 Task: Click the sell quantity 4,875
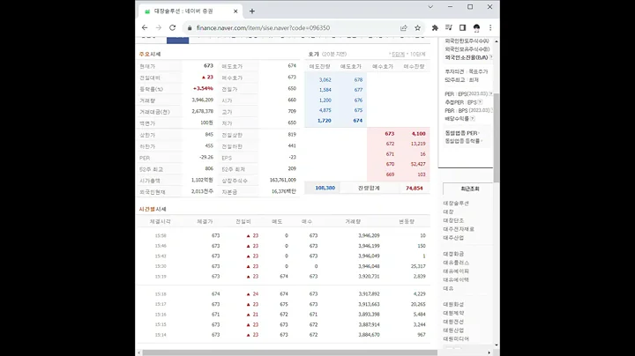click(x=325, y=110)
